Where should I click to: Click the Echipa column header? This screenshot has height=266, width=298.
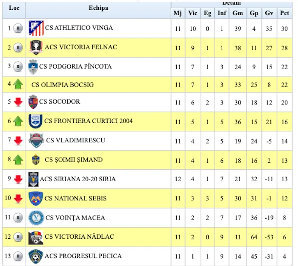[x=98, y=8]
